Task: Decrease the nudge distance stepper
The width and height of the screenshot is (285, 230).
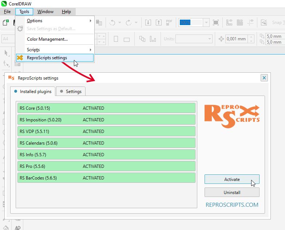Action: coord(251,41)
